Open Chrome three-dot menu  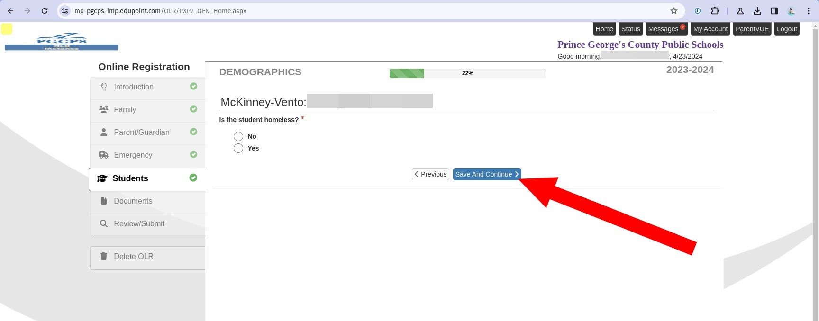pyautogui.click(x=809, y=11)
